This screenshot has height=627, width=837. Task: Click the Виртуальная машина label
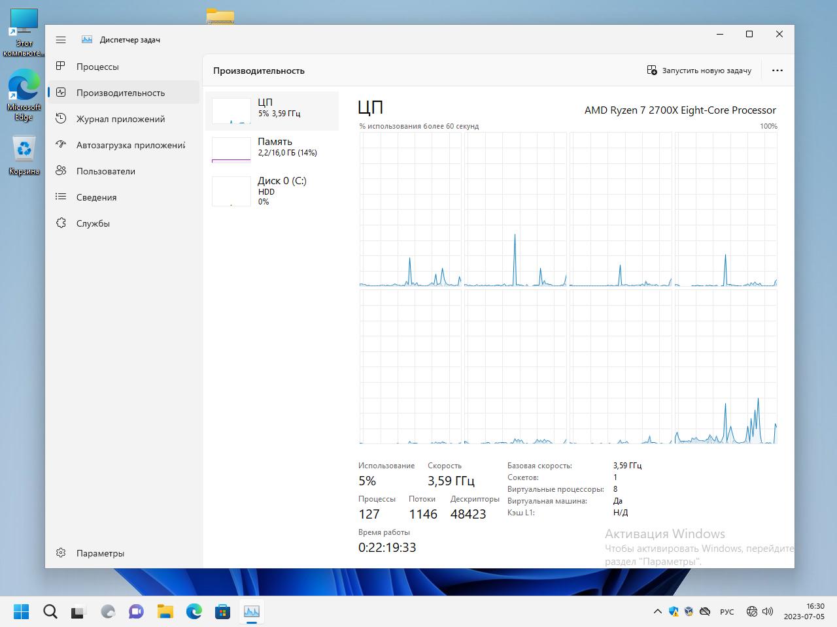(547, 501)
